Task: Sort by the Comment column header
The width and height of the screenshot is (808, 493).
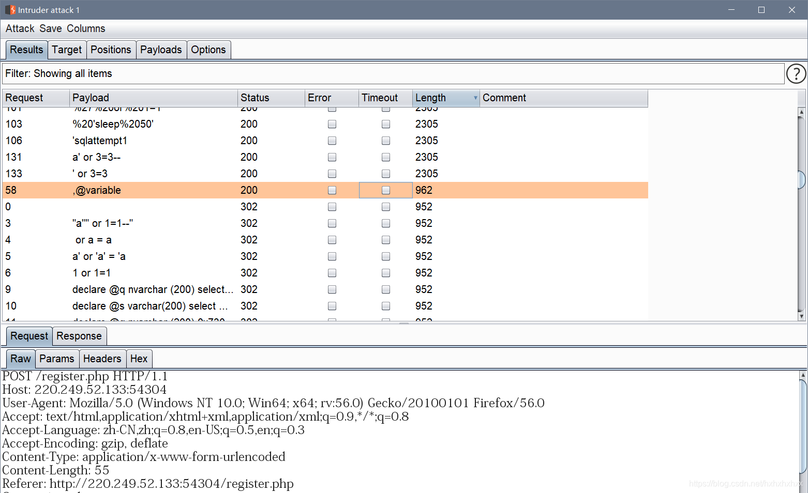Action: (564, 98)
